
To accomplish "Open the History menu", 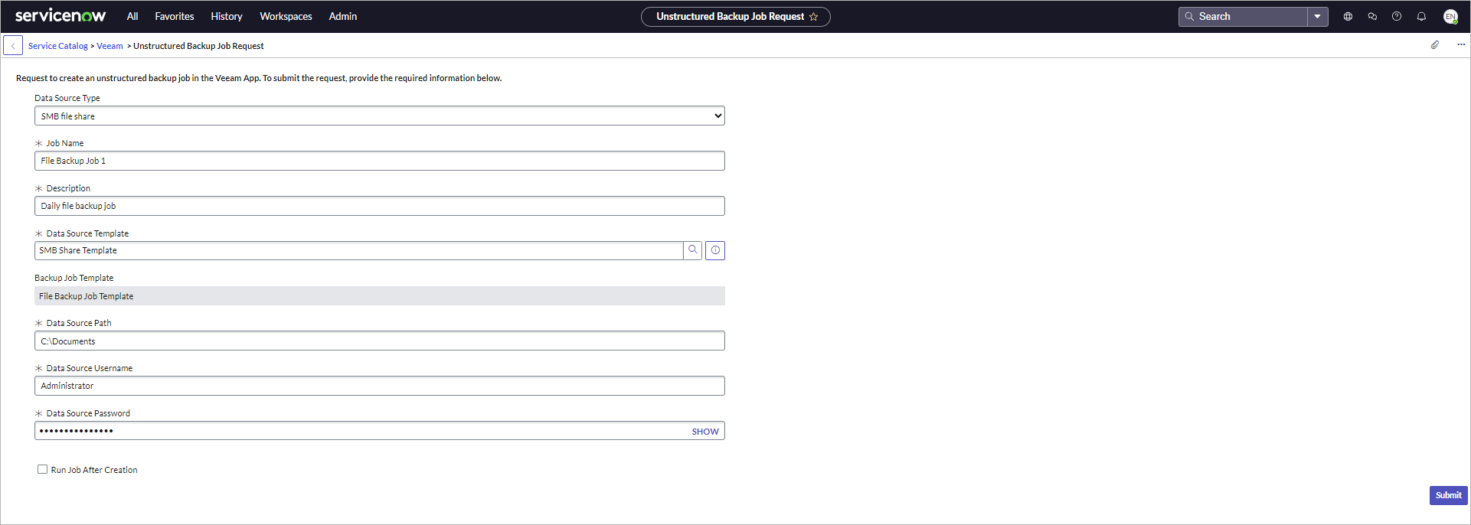I will point(227,16).
